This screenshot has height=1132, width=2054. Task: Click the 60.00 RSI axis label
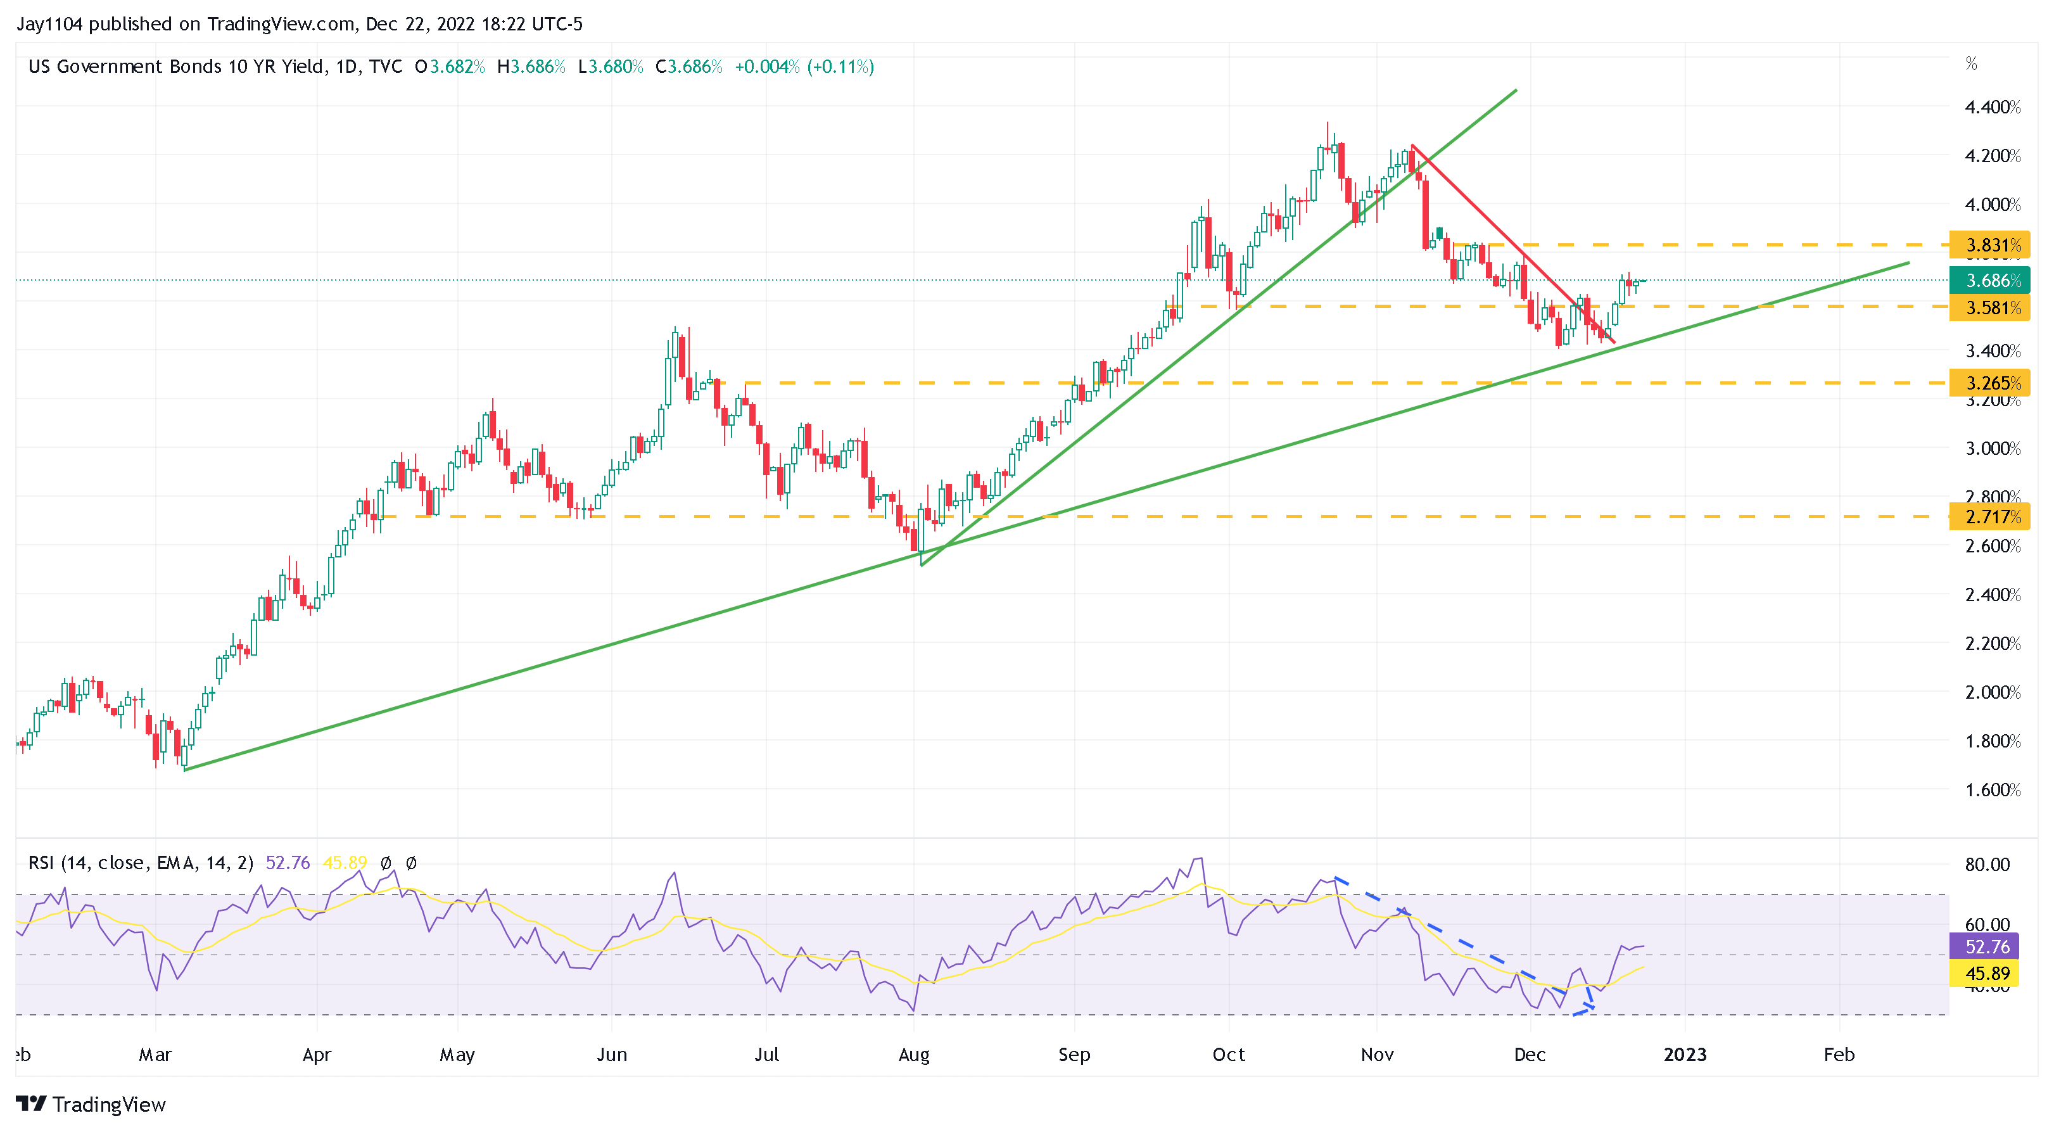(1987, 925)
